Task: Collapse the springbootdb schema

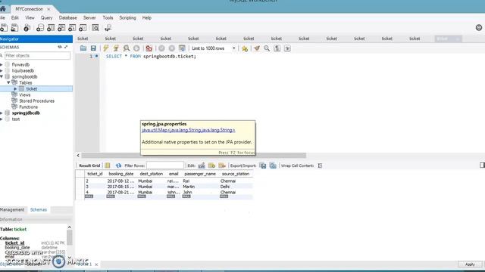Action: point(2,76)
